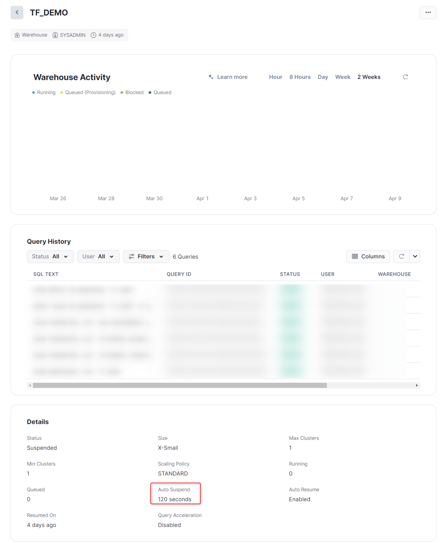444x543 pixels.
Task: Open the three-dot overflow menu
Action: tap(428, 12)
